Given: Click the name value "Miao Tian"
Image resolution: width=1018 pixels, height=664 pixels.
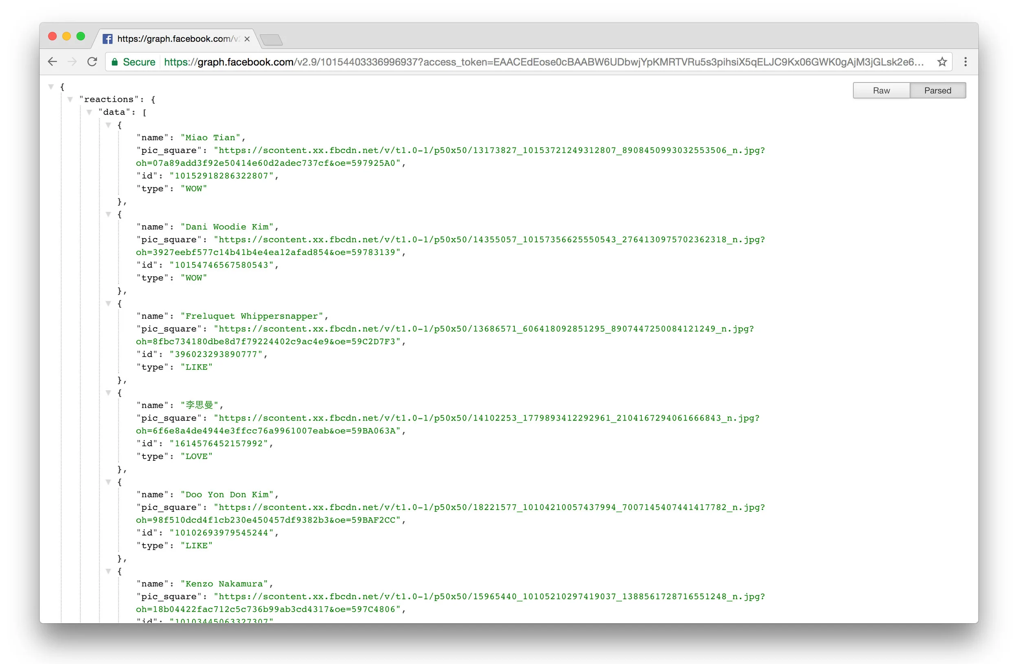Looking at the screenshot, I should (210, 138).
